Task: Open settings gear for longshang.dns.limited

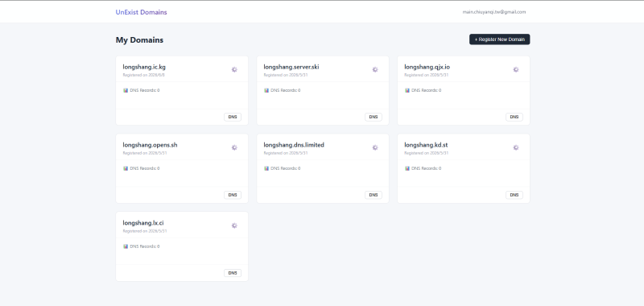Action: pos(375,147)
